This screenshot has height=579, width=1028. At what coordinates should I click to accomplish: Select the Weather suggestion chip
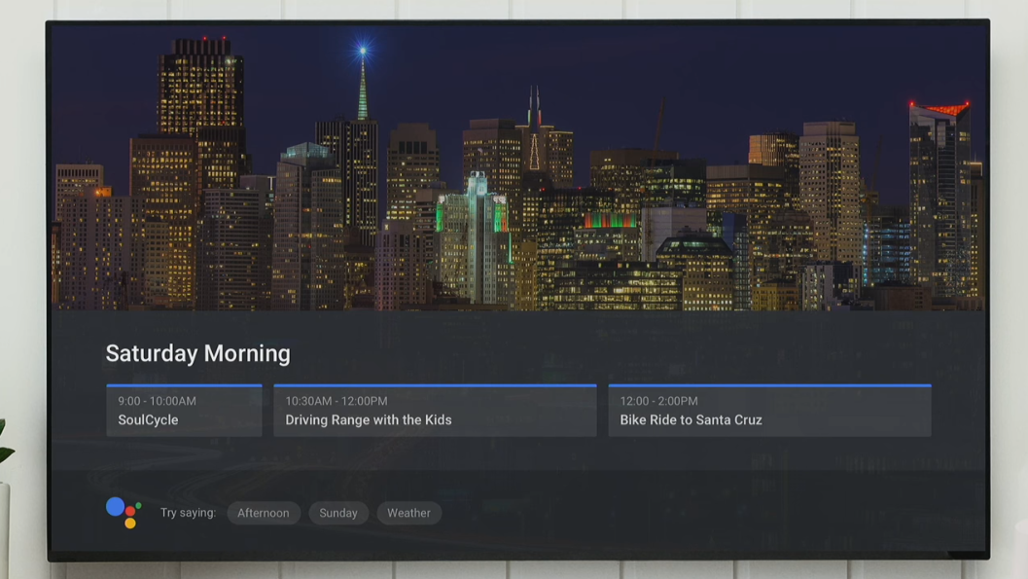click(x=408, y=513)
